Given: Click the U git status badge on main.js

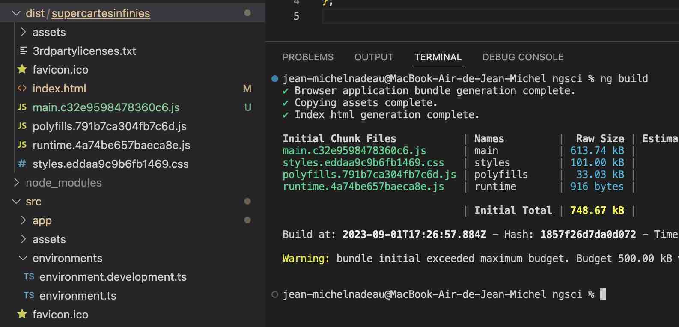Looking at the screenshot, I should [247, 107].
